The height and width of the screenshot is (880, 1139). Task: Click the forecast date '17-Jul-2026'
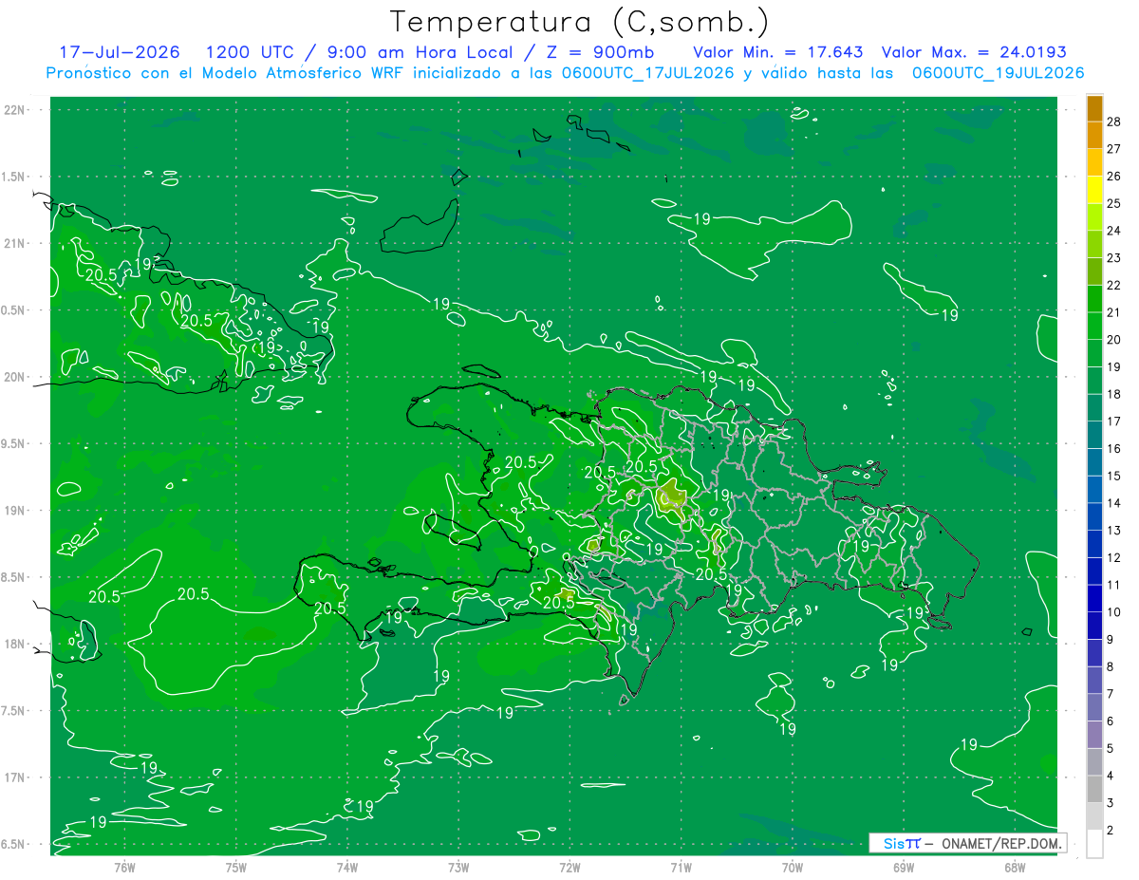coord(119,53)
